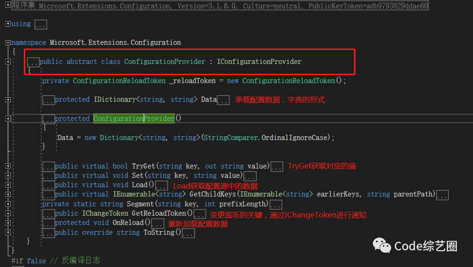Click the ToString method name

[159, 232]
